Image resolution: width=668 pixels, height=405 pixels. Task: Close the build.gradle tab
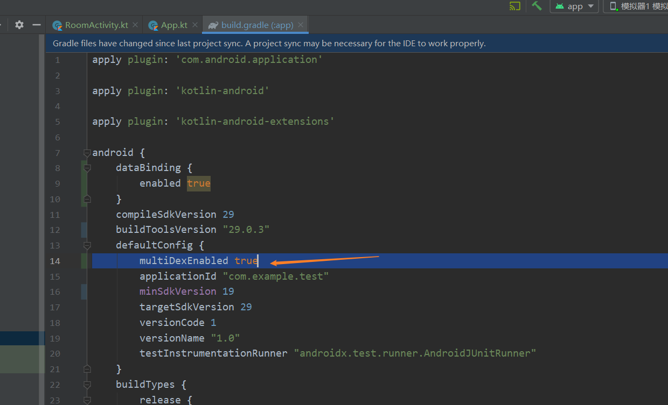coord(301,24)
